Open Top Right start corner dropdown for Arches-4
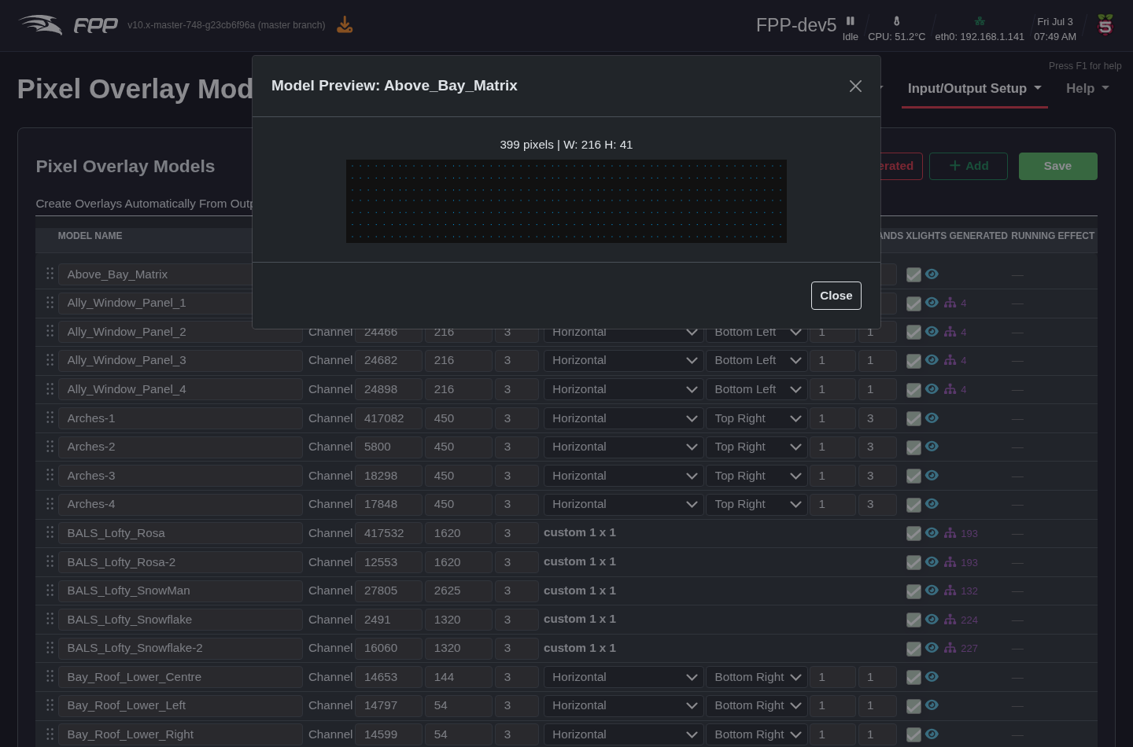 pyautogui.click(x=757, y=504)
